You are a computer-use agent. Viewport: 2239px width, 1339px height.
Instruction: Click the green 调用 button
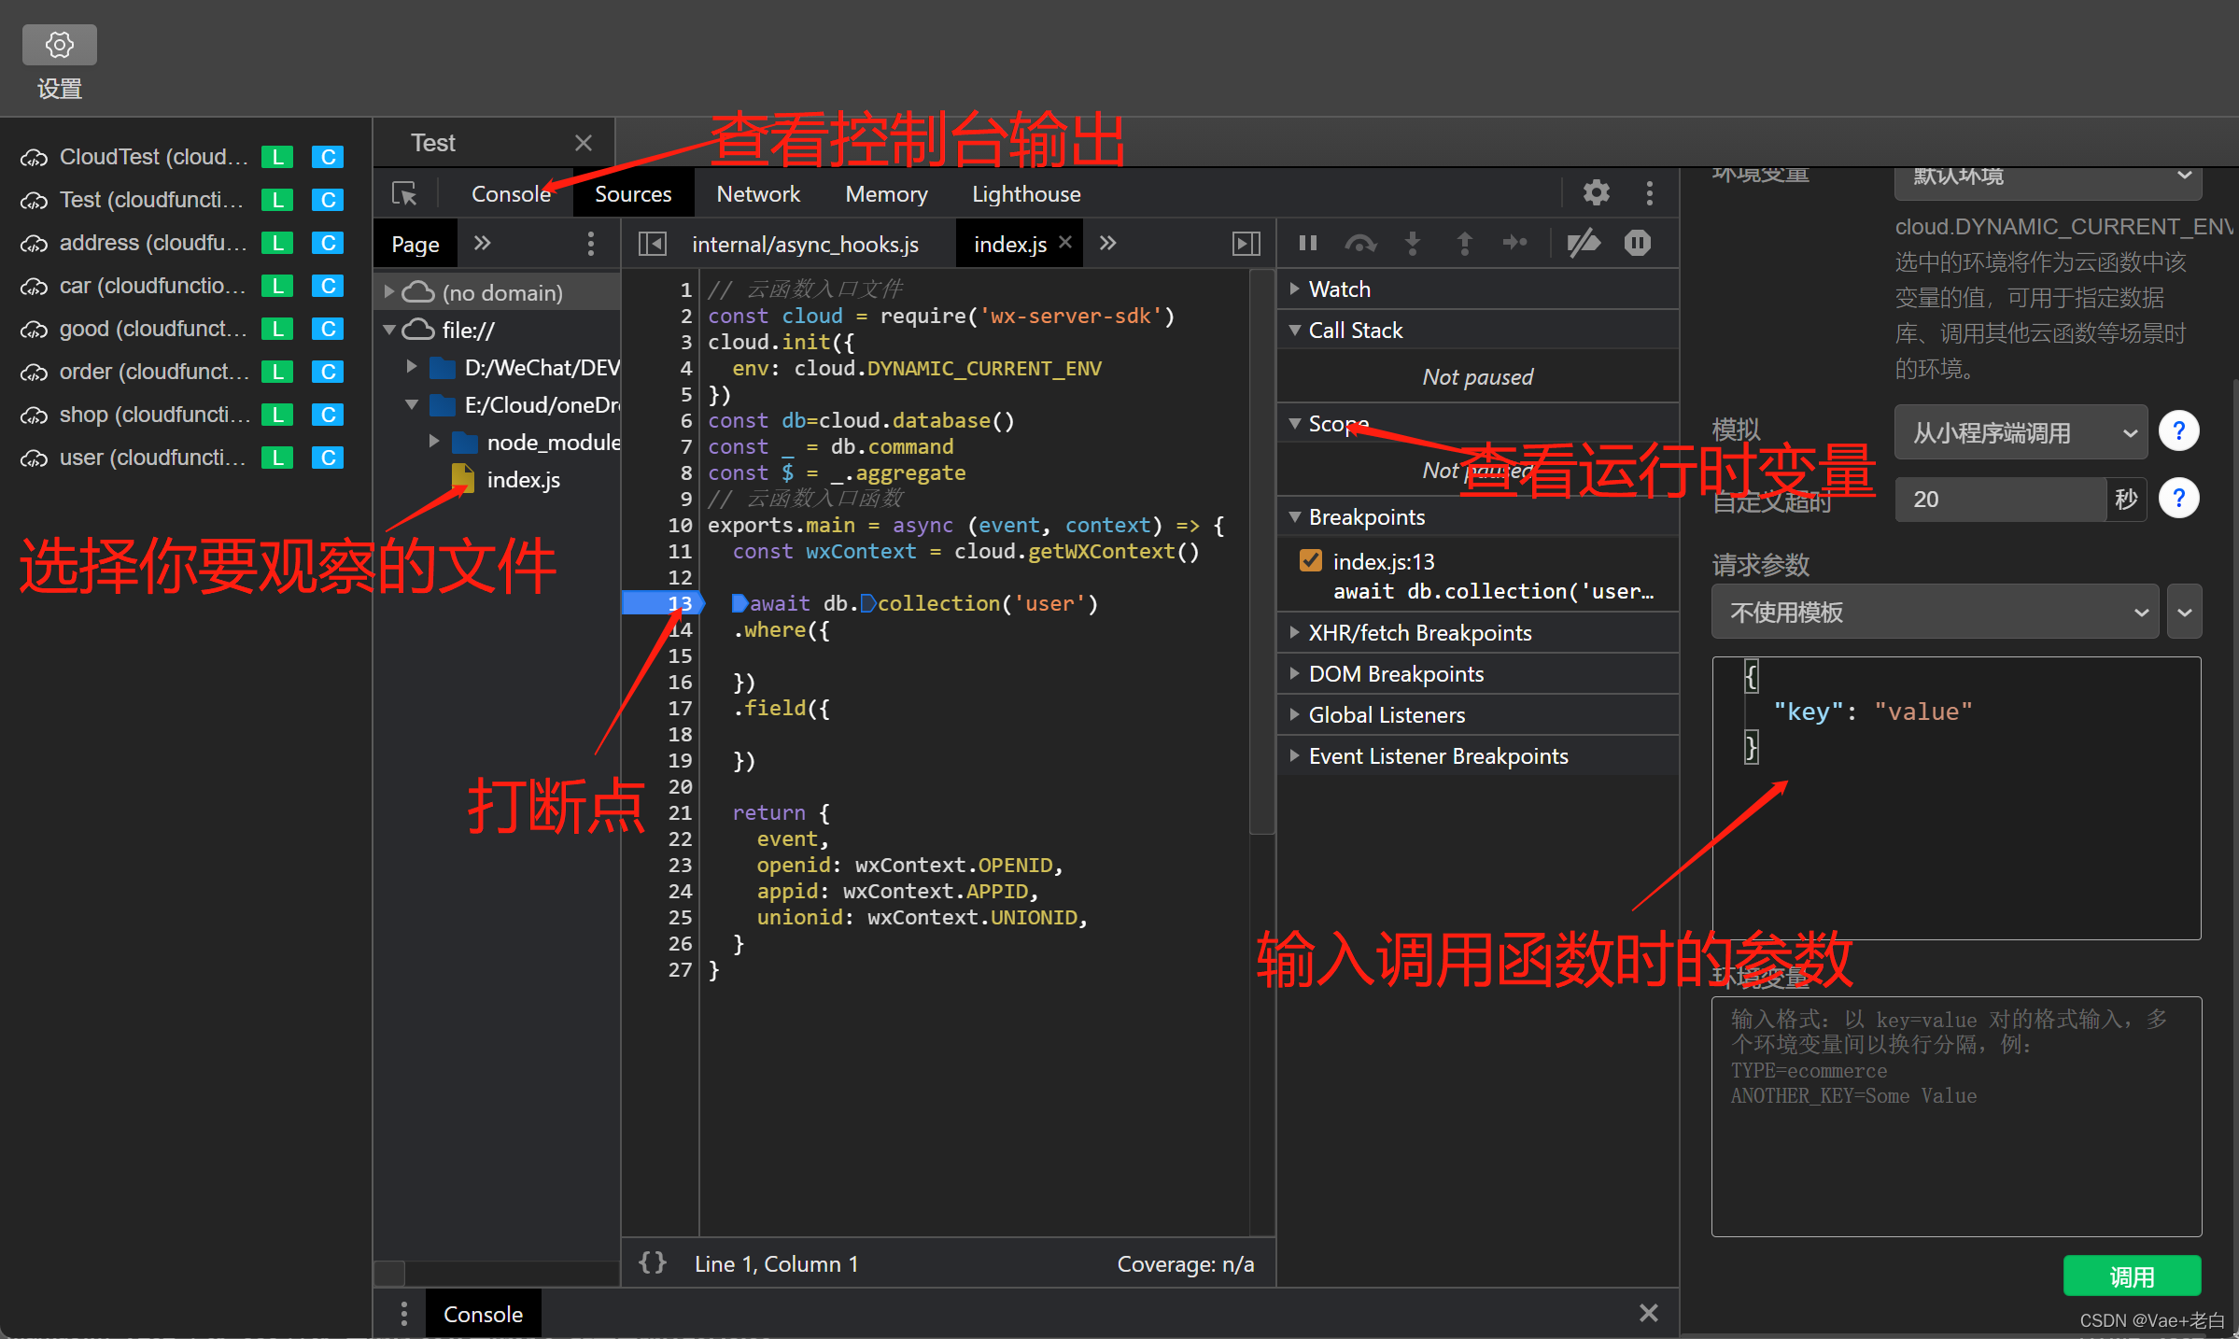click(x=2131, y=1276)
